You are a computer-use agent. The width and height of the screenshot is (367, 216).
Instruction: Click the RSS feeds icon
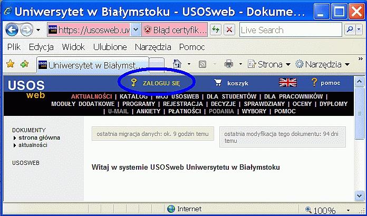(202, 64)
